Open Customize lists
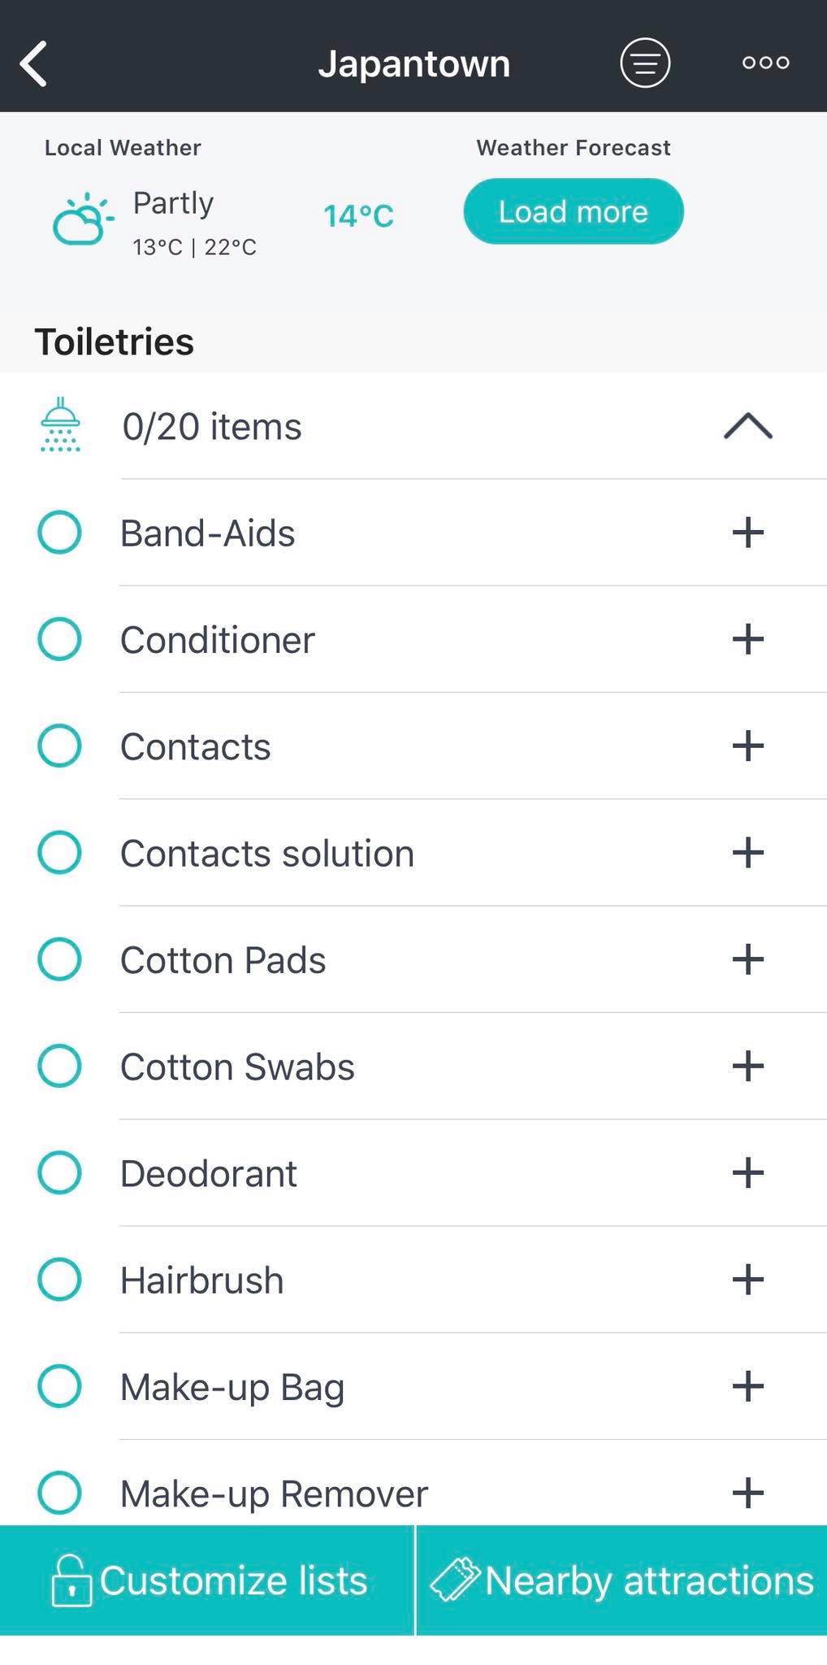Image resolution: width=827 pixels, height=1665 pixels. point(208,1580)
